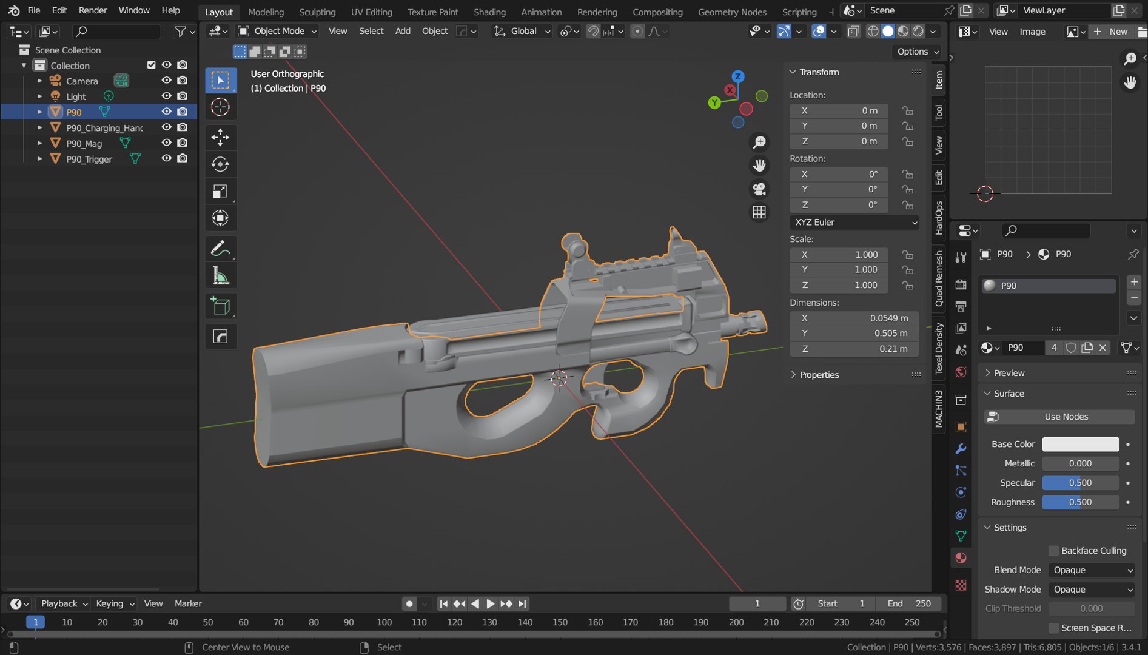
Task: Open the Material properties tab
Action: tap(961, 557)
